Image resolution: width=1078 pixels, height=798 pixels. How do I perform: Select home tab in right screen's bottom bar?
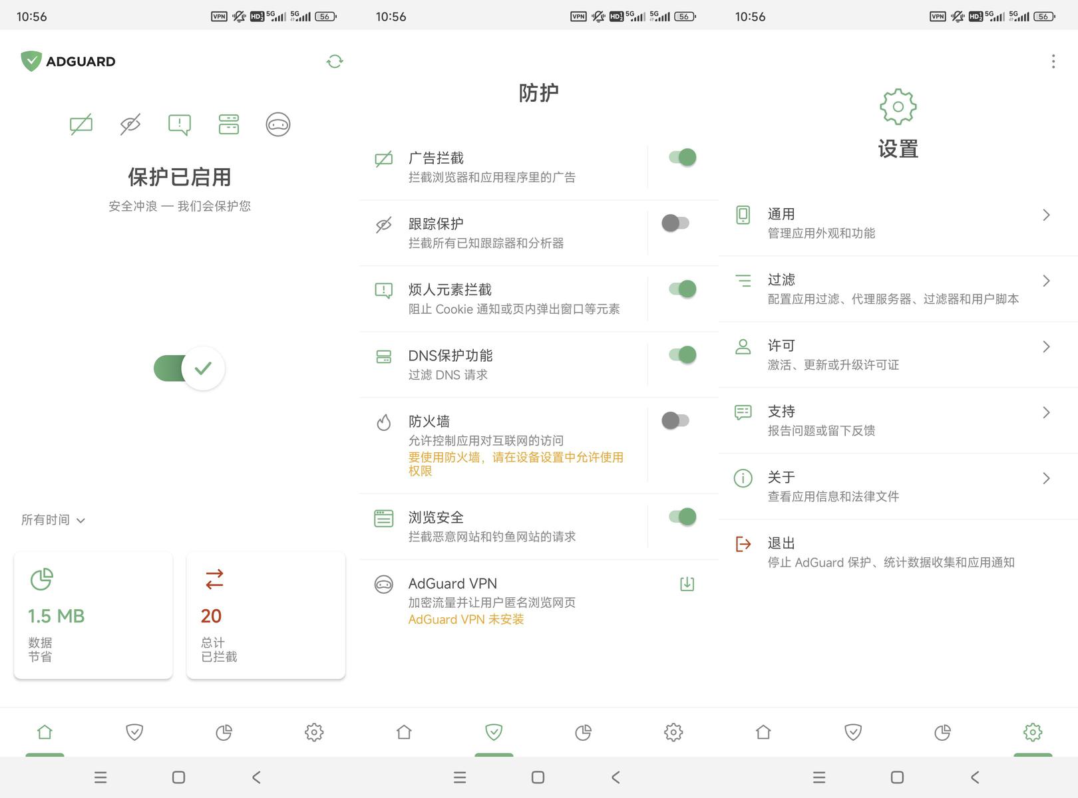[x=763, y=732]
